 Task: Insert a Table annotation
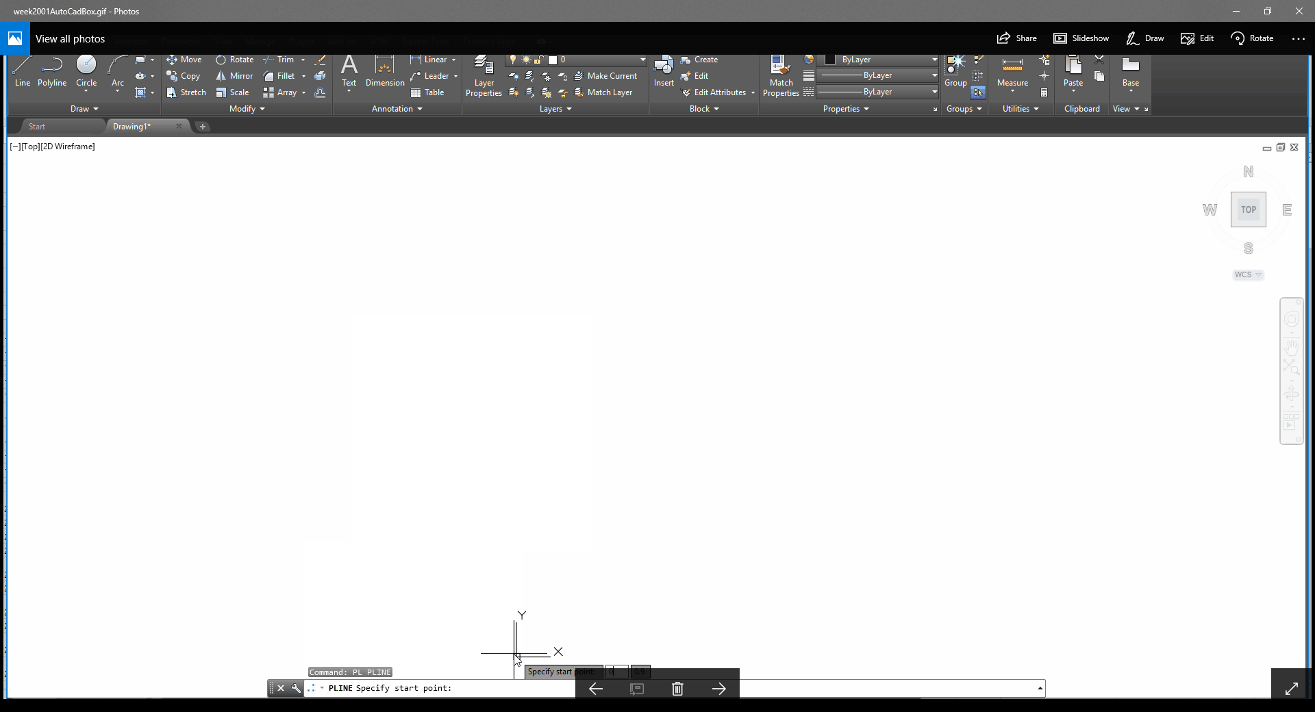427,92
